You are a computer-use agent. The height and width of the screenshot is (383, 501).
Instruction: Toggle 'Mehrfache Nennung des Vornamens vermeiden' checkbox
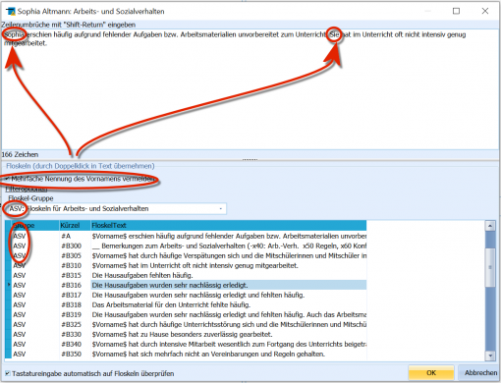tap(7, 179)
